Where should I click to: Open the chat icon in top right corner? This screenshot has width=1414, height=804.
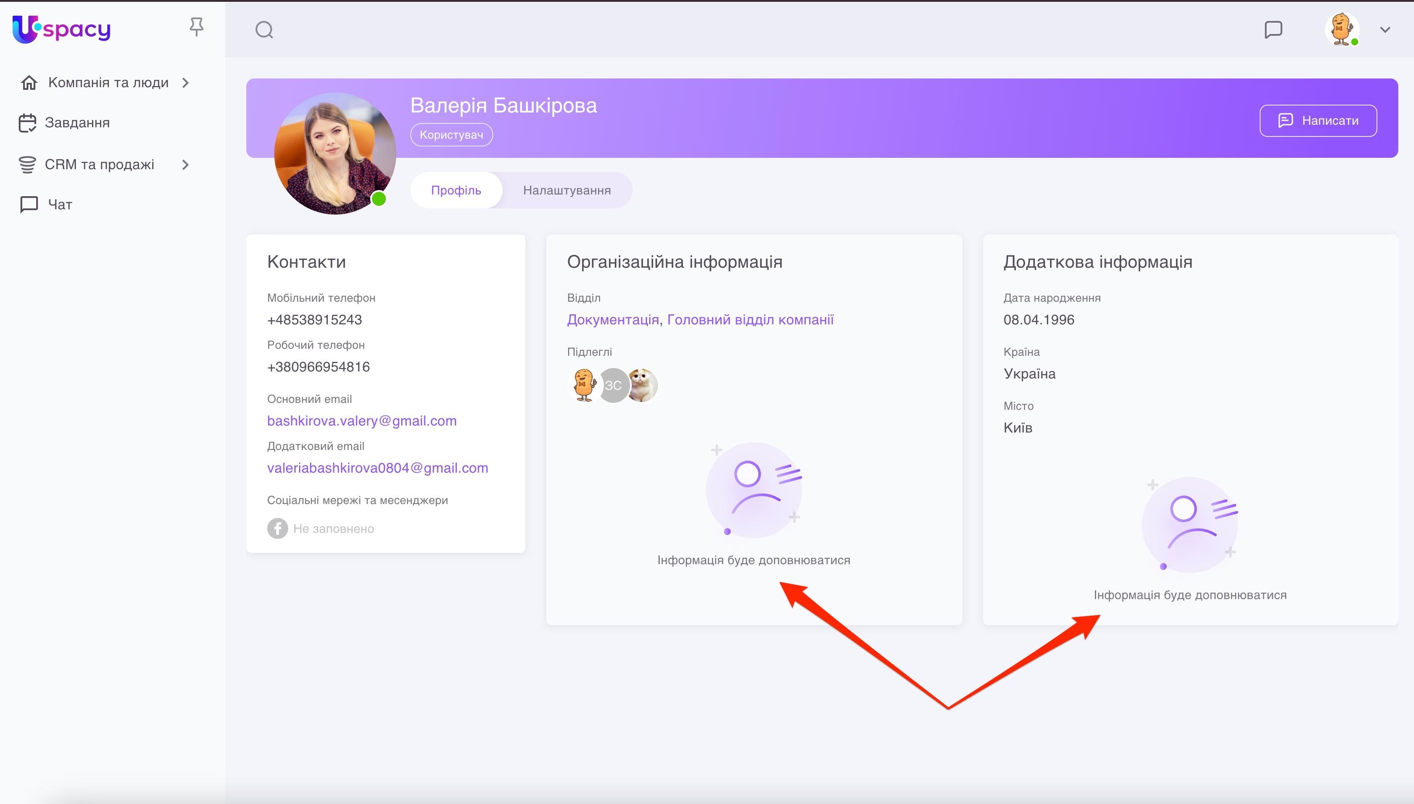click(x=1273, y=30)
